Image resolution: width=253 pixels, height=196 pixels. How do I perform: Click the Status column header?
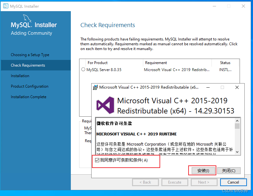coord(225,63)
